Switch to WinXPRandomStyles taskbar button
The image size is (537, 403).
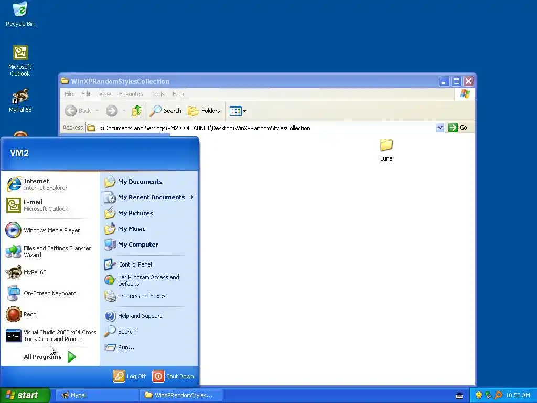click(x=181, y=395)
